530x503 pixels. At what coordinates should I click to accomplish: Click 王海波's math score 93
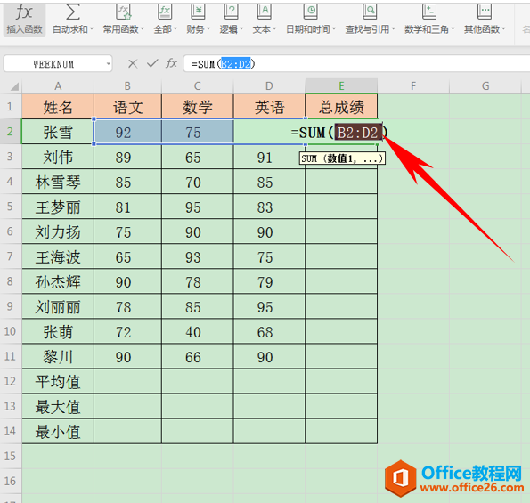(198, 256)
